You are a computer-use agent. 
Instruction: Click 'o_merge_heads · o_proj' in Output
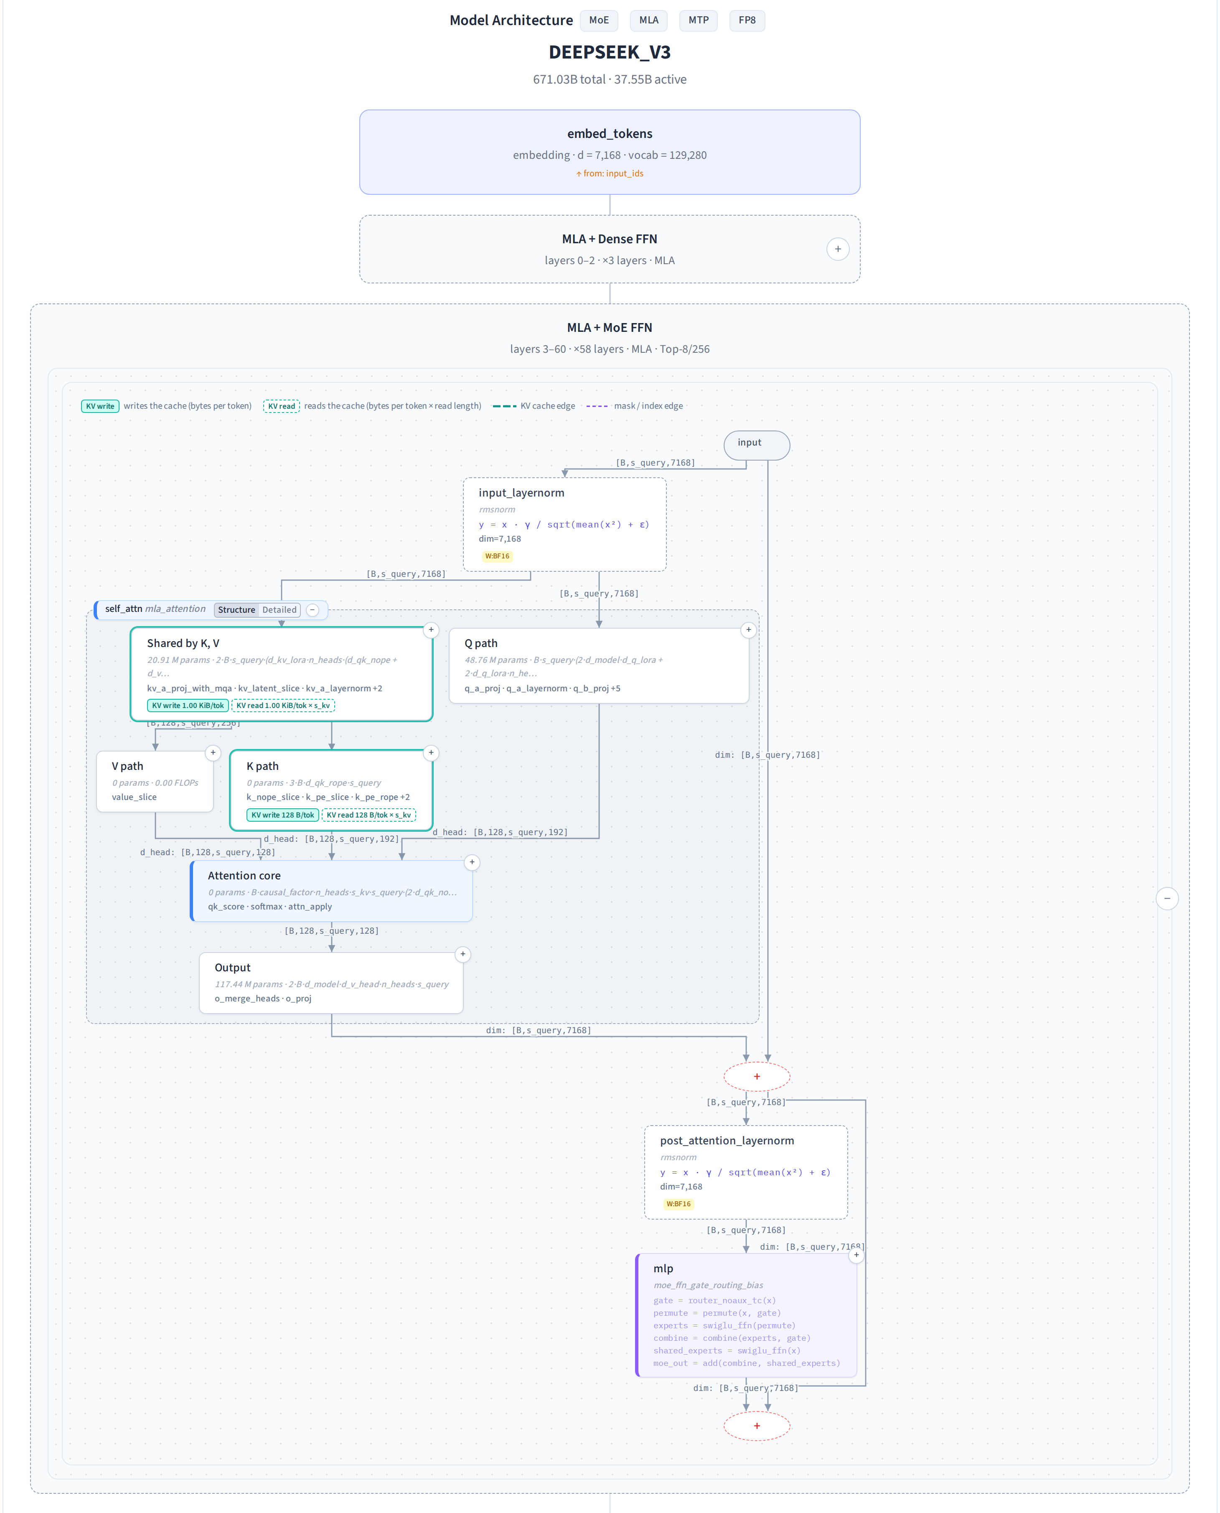point(263,998)
